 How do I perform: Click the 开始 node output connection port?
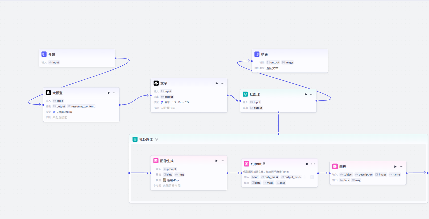pyautogui.click(x=115, y=58)
